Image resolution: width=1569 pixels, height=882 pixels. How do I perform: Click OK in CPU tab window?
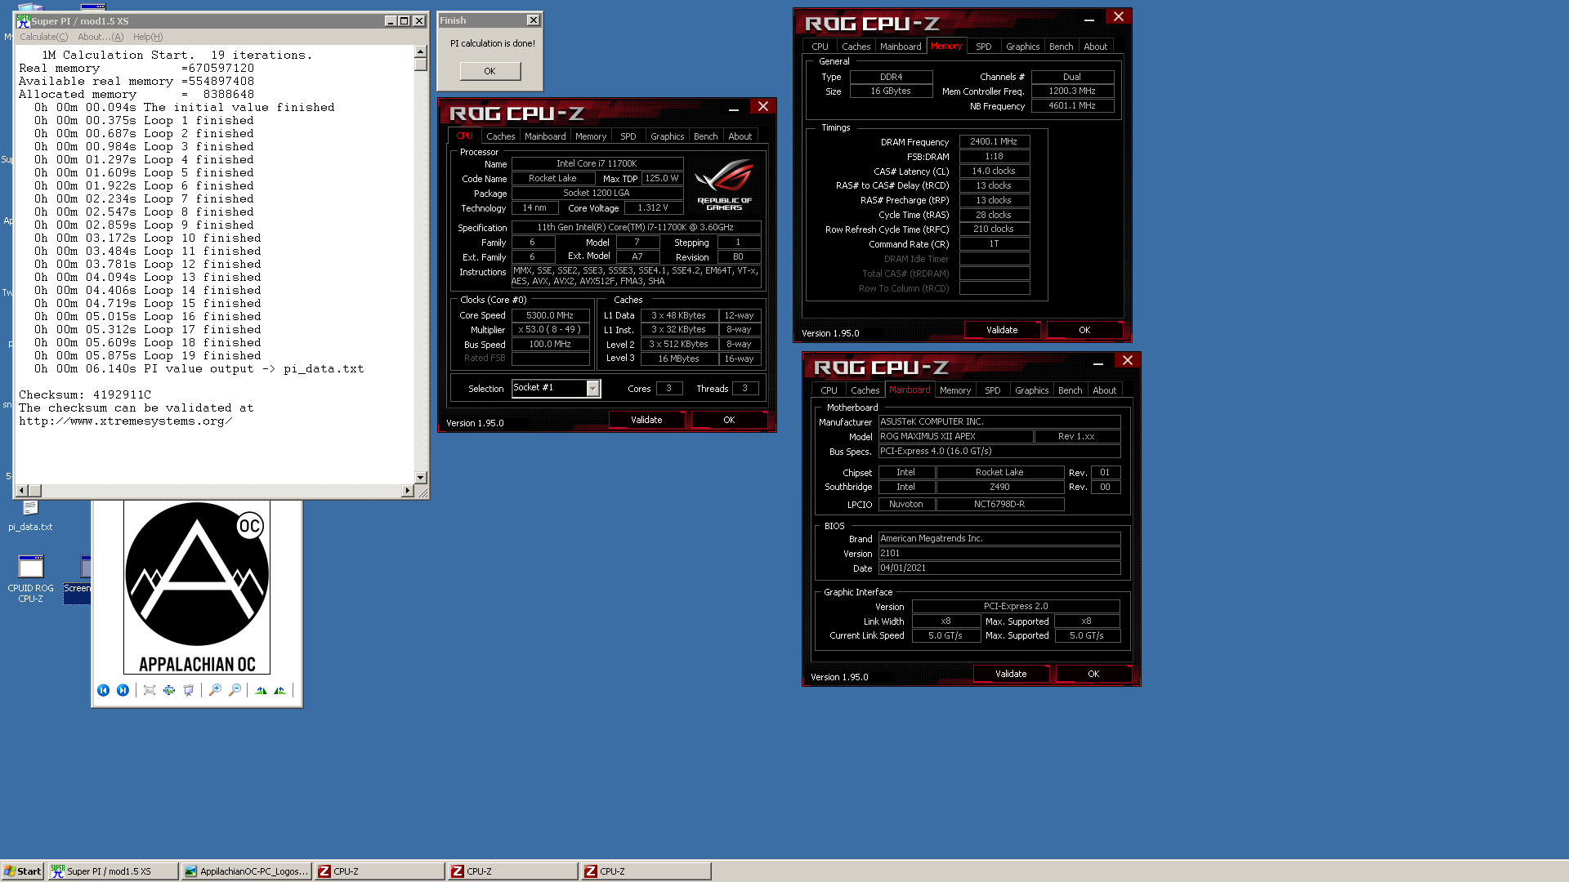729,420
